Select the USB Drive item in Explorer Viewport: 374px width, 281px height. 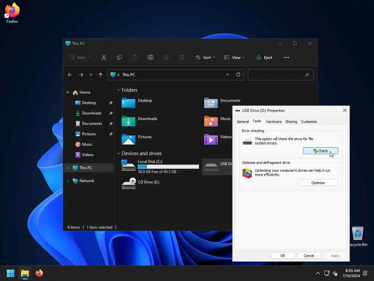point(218,167)
